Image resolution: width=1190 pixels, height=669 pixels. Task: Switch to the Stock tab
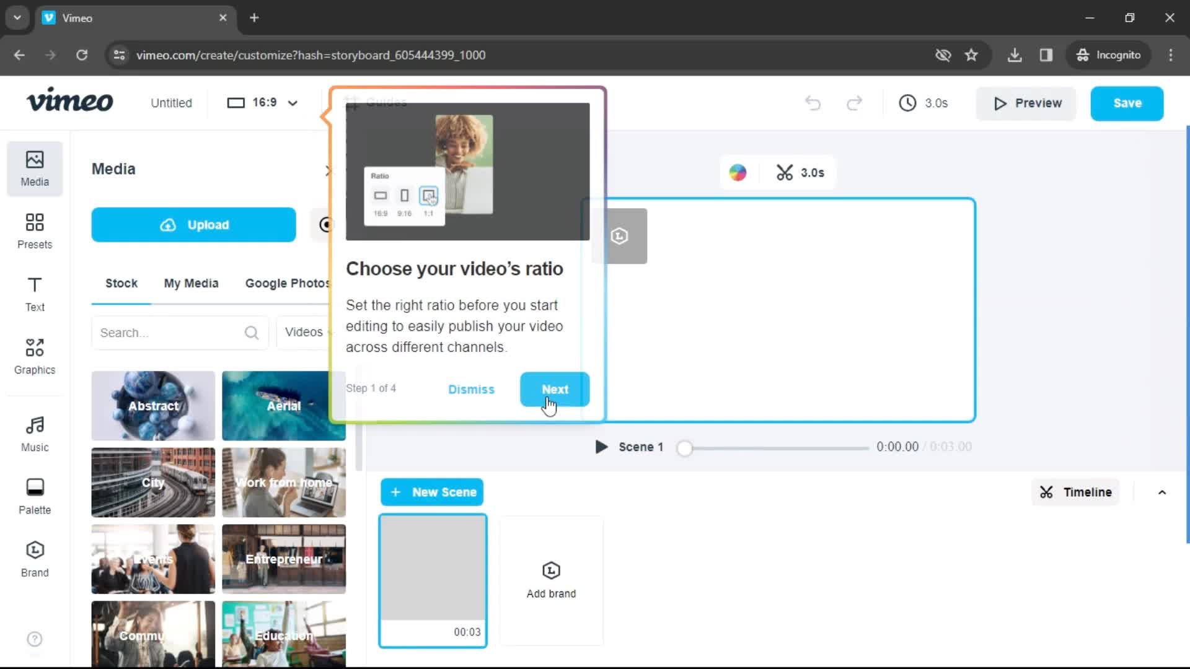[121, 283]
